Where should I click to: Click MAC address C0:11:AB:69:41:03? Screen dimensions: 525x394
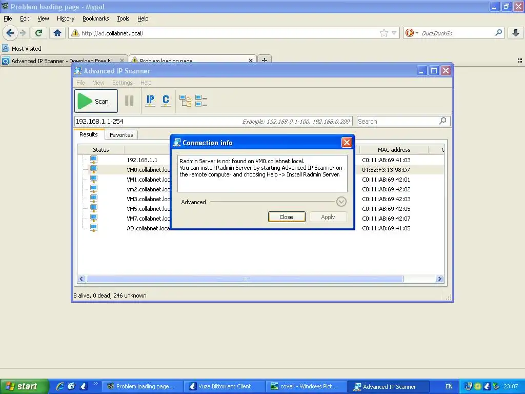(386, 160)
